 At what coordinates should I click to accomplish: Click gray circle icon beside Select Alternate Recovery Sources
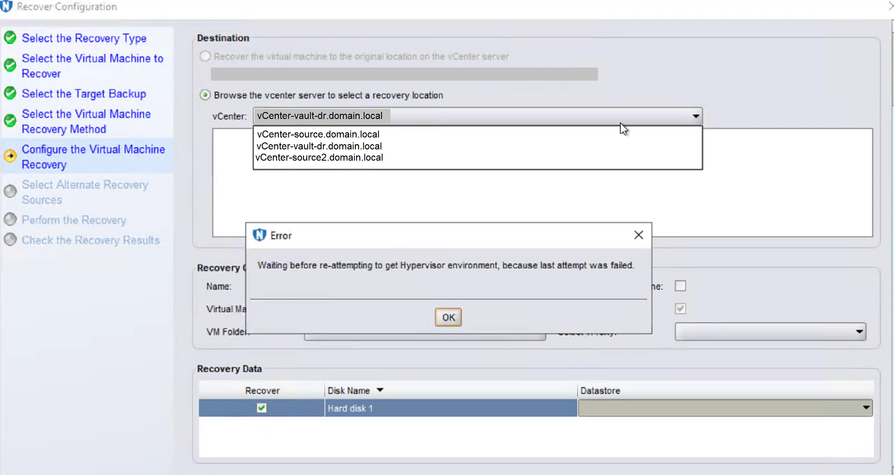[10, 191]
